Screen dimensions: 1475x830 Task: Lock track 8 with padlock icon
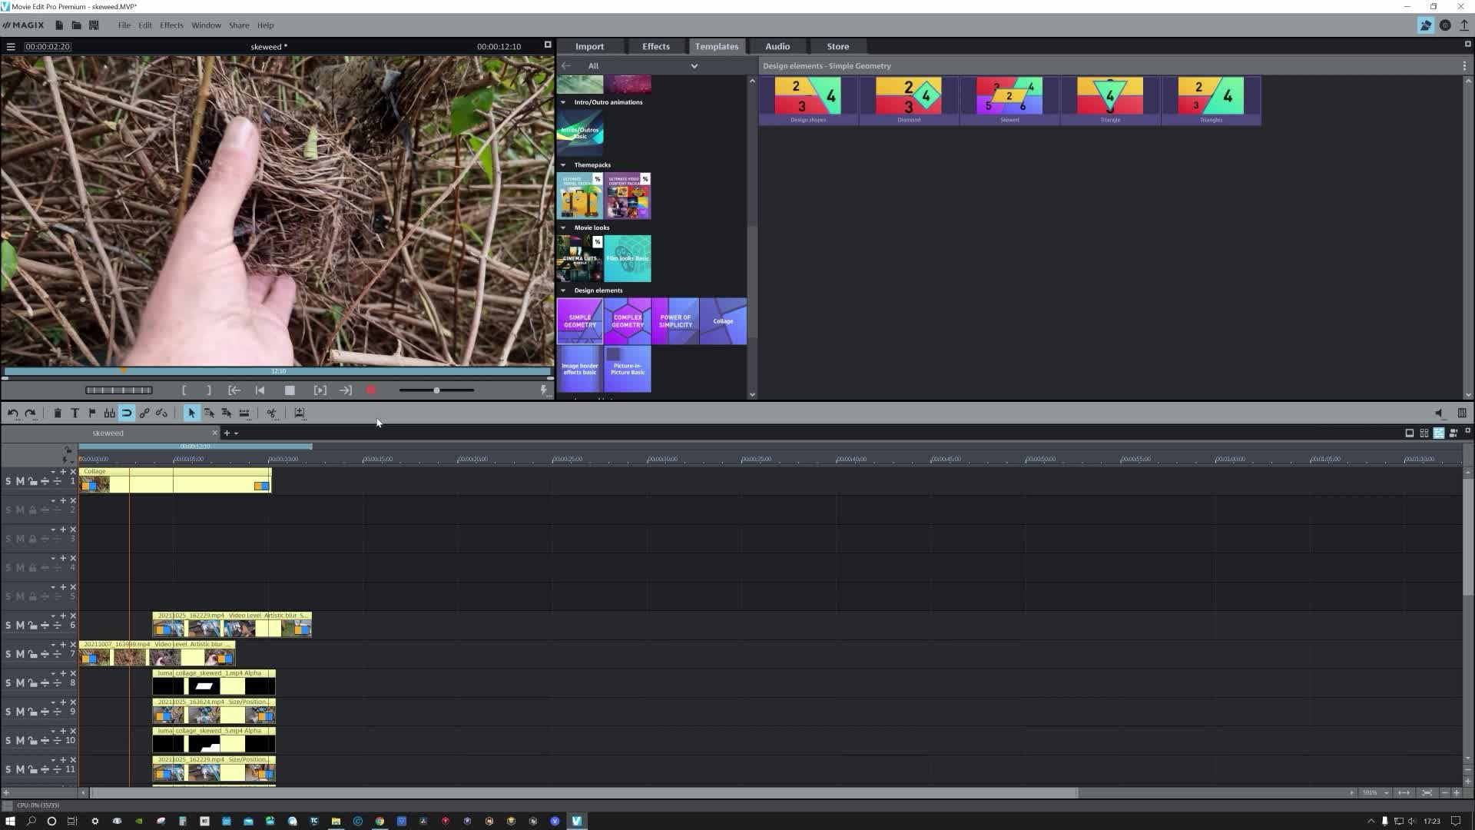[32, 683]
